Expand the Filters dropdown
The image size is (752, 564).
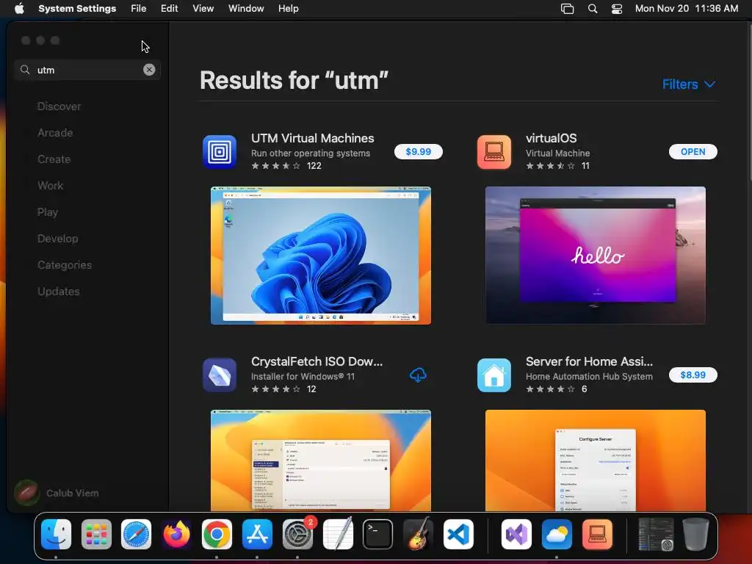(689, 84)
